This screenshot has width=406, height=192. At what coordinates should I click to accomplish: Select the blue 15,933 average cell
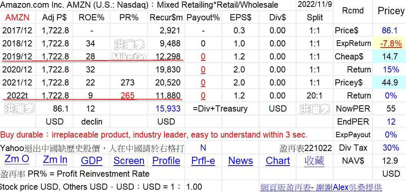pyautogui.click(x=166, y=109)
